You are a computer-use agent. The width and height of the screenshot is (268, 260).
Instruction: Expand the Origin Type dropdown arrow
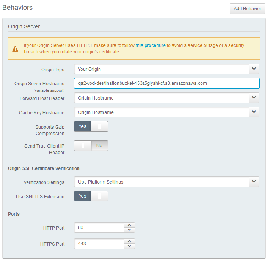click(254, 69)
